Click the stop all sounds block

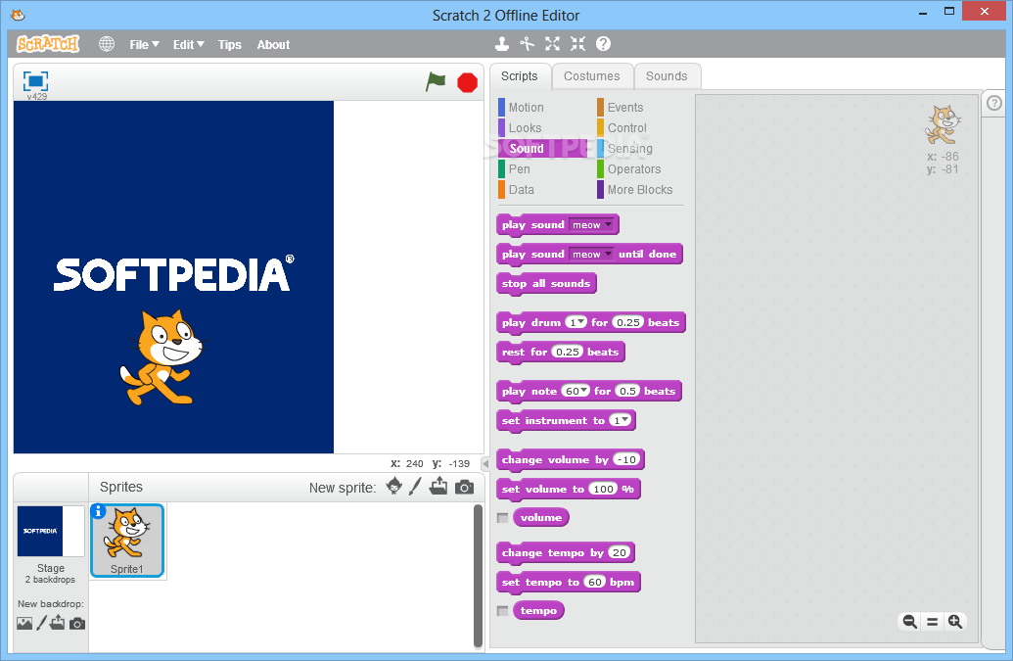[x=546, y=284]
